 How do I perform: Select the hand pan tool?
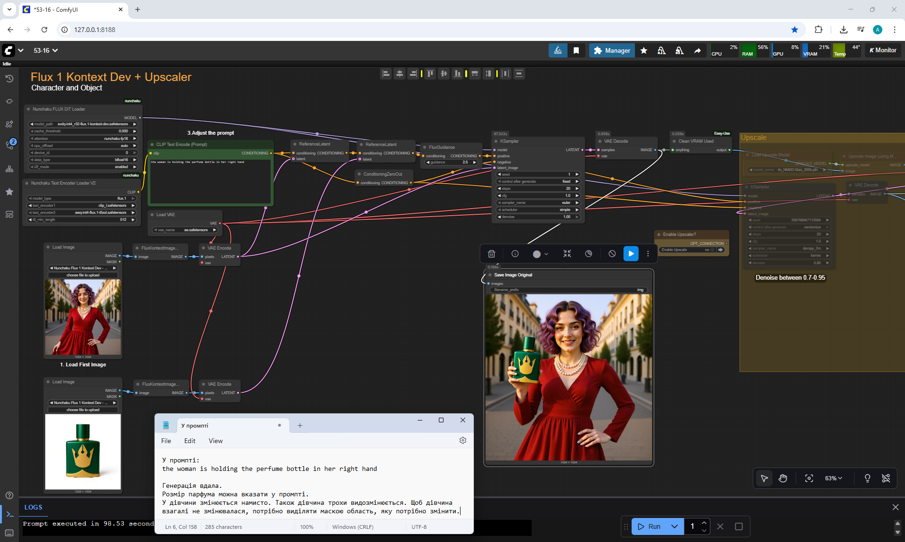[x=783, y=478]
